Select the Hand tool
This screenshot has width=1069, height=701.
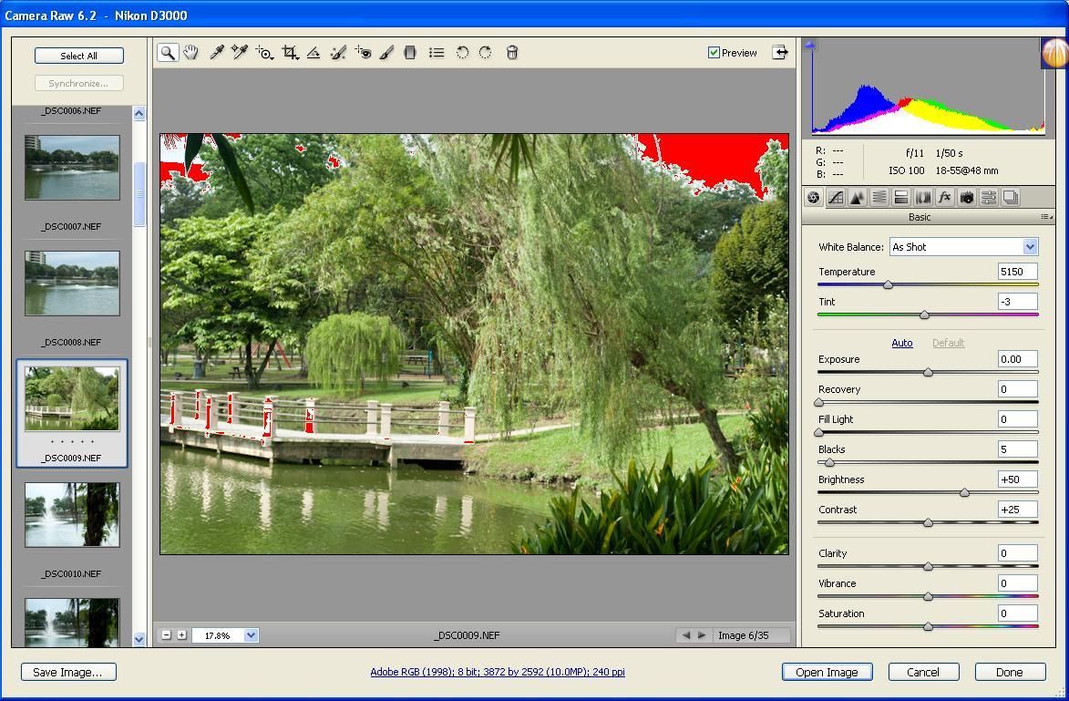click(190, 53)
